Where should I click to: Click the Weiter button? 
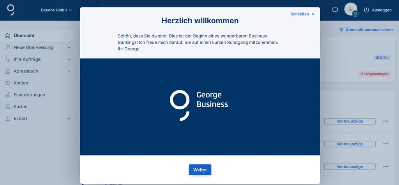[200, 170]
